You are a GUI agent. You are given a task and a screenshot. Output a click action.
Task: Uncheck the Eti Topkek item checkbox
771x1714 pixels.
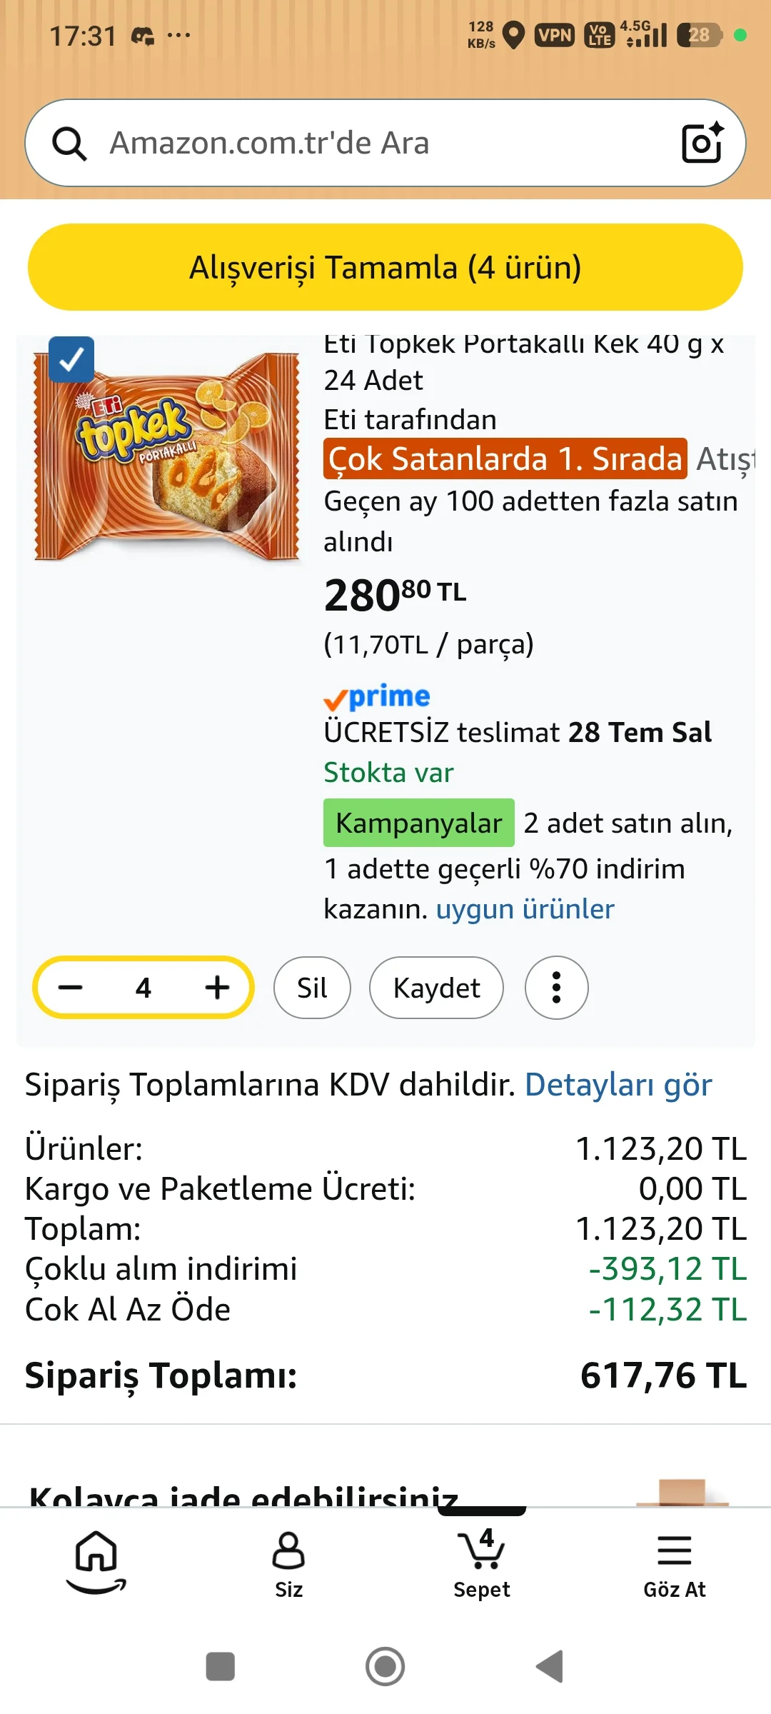point(71,360)
